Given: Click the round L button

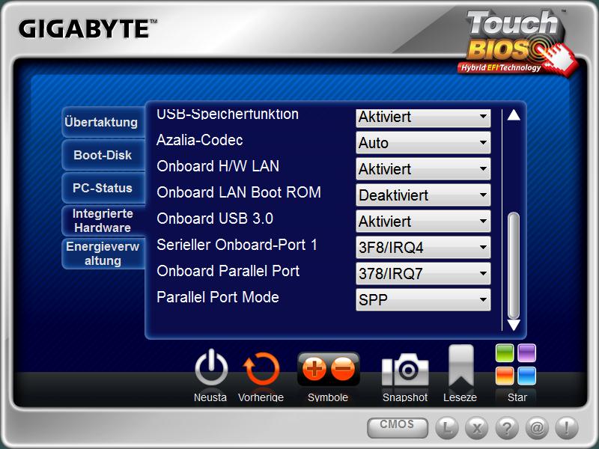Looking at the screenshot, I should [x=446, y=427].
